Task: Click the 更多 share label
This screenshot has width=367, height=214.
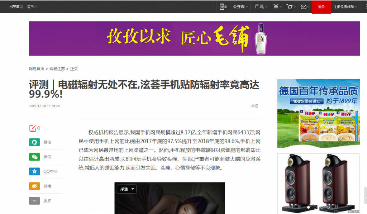Action: pyautogui.click(x=47, y=201)
